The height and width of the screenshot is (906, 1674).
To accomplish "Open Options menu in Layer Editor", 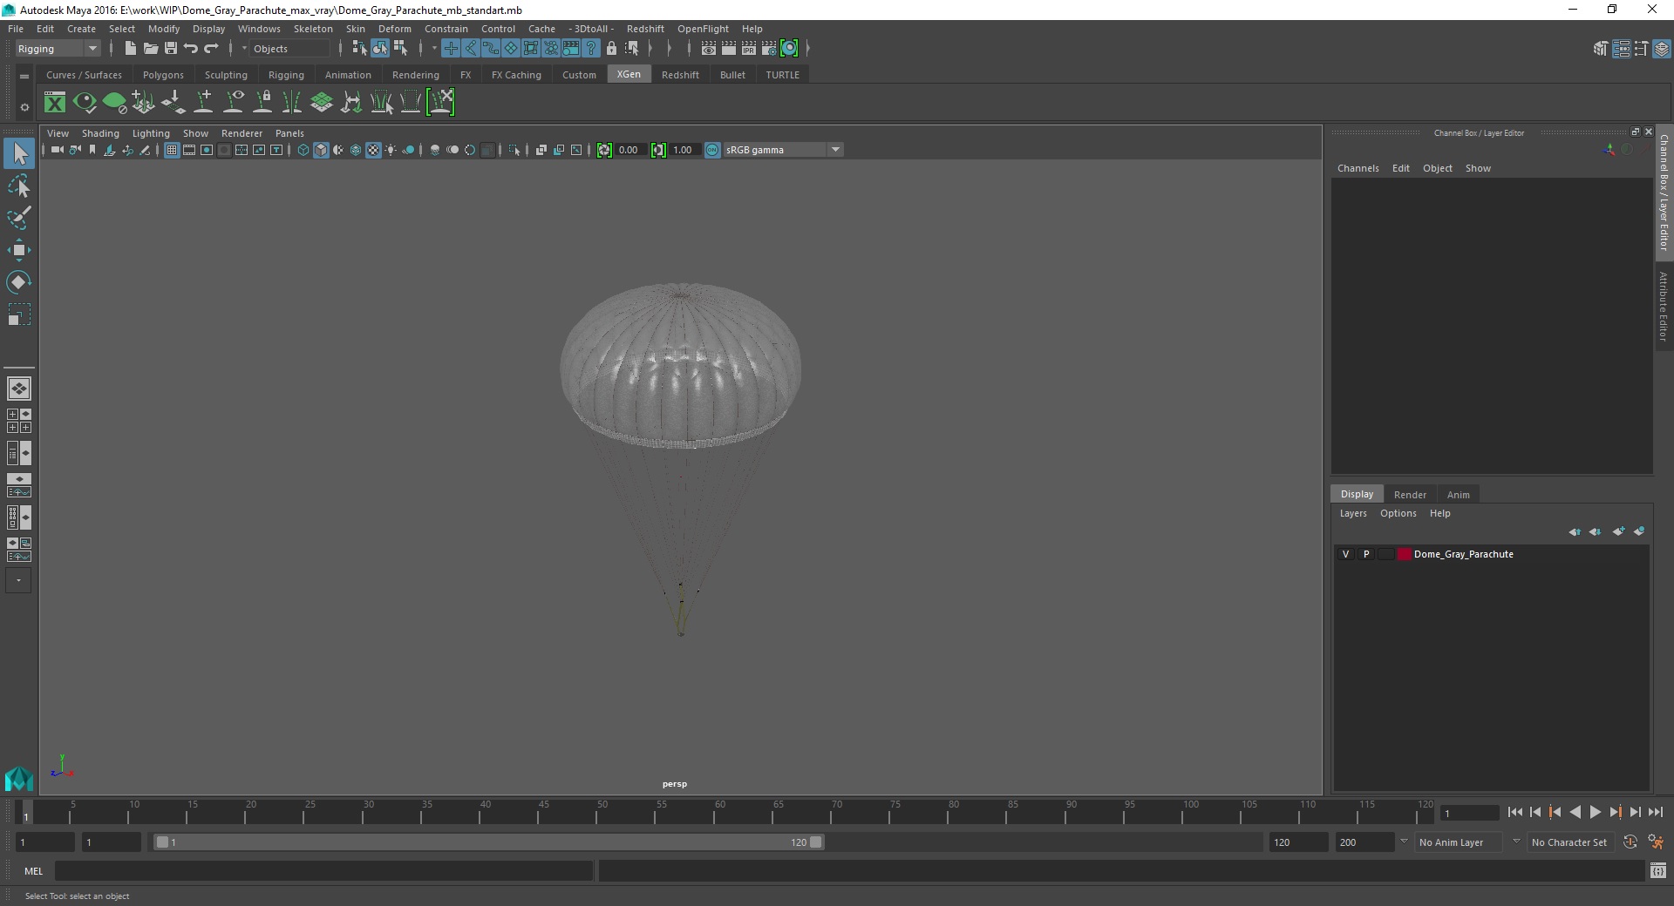I will (1398, 513).
